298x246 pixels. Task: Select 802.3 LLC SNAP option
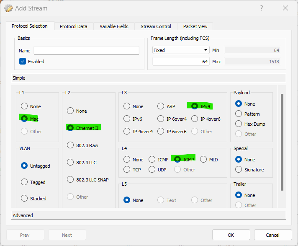coord(87,179)
